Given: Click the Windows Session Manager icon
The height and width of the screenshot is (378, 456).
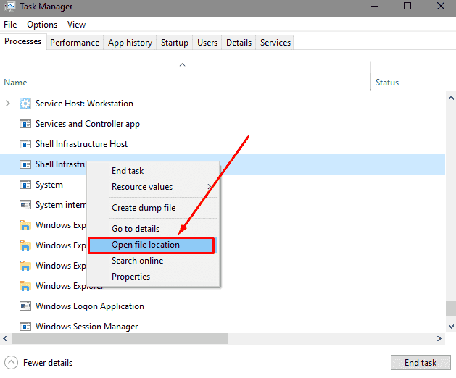Looking at the screenshot, I should [x=25, y=327].
